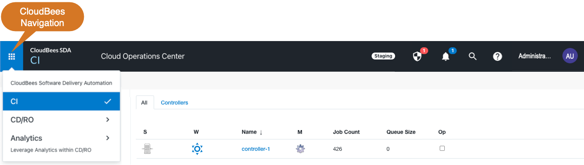This screenshot has height=165, width=584.
Task: Click the Staging environment badge
Action: coord(383,56)
